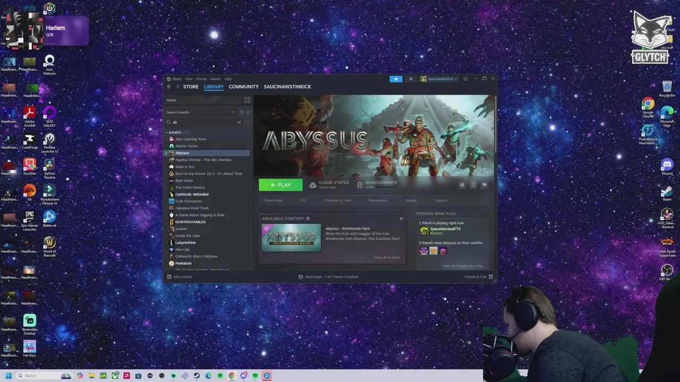
Task: Open the Steam notifications bell
Action: [410, 79]
